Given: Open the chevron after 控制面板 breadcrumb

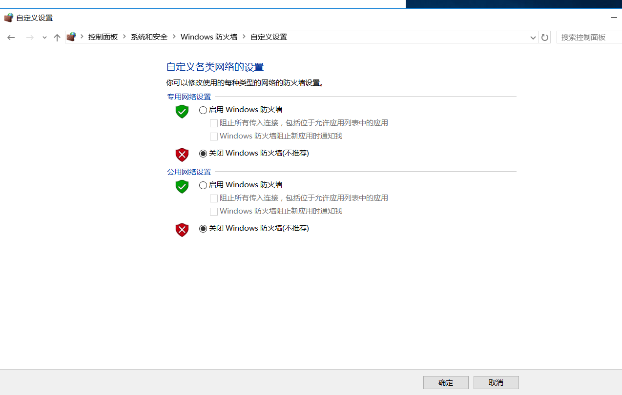Looking at the screenshot, I should point(124,37).
